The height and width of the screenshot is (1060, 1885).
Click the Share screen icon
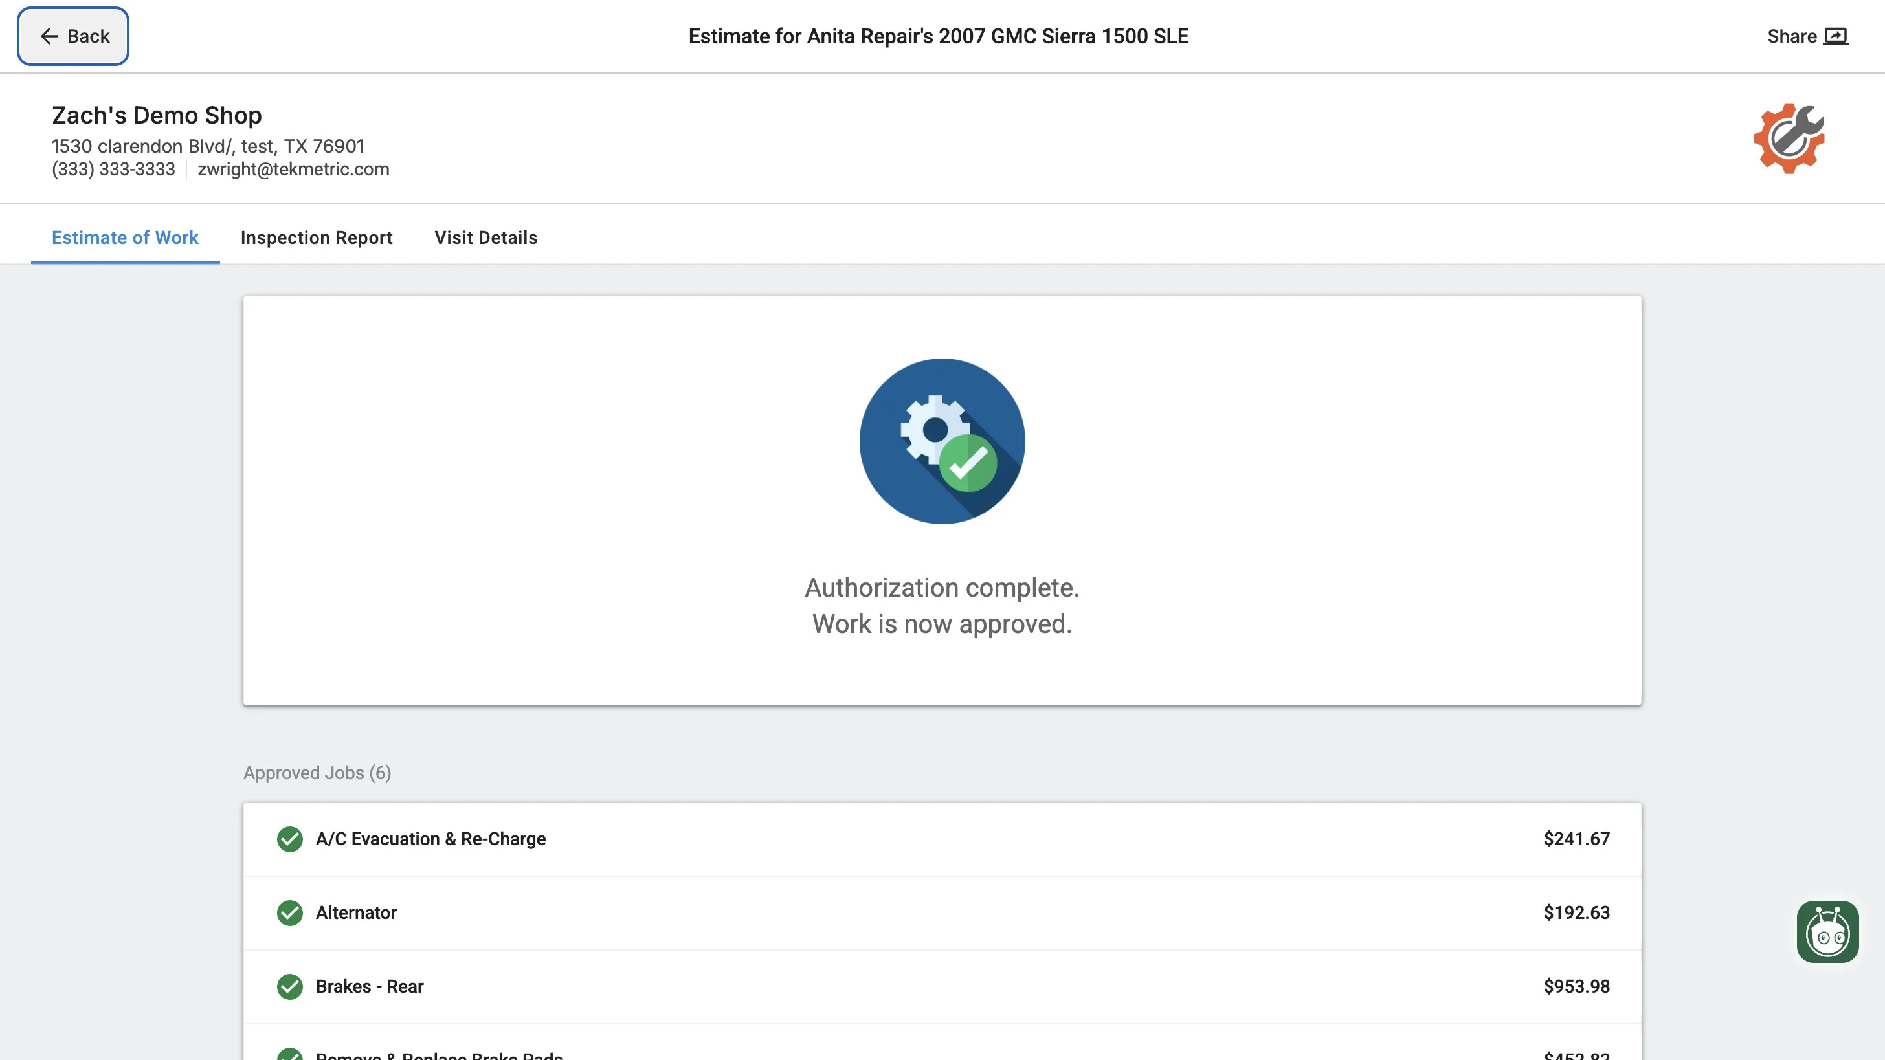coord(1835,37)
